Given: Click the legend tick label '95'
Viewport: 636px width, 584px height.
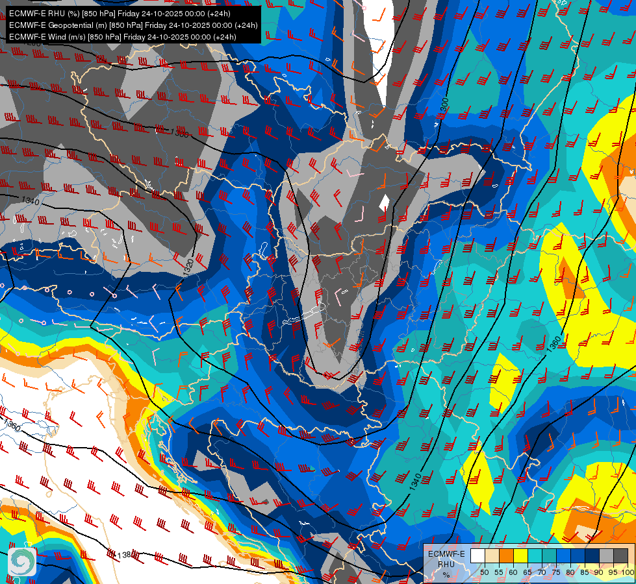Looking at the screenshot, I should [613, 572].
